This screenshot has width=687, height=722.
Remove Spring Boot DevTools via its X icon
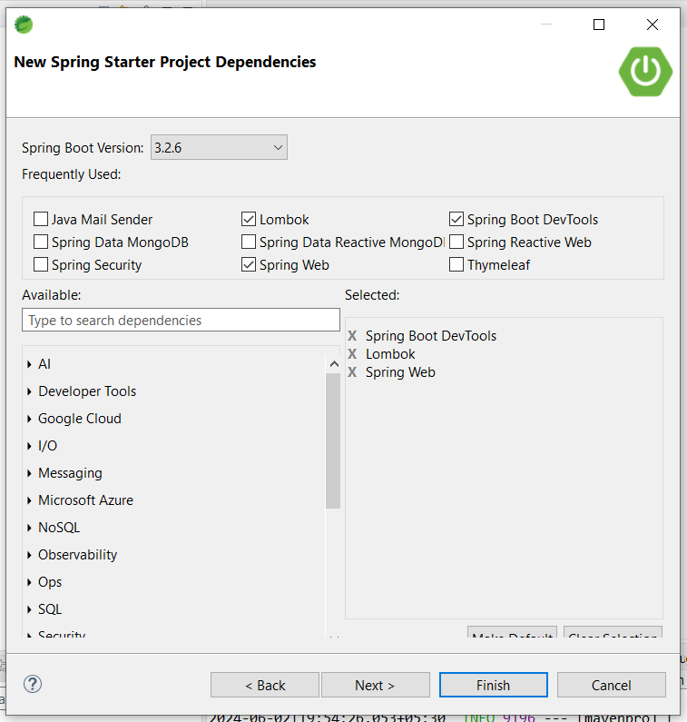click(352, 336)
